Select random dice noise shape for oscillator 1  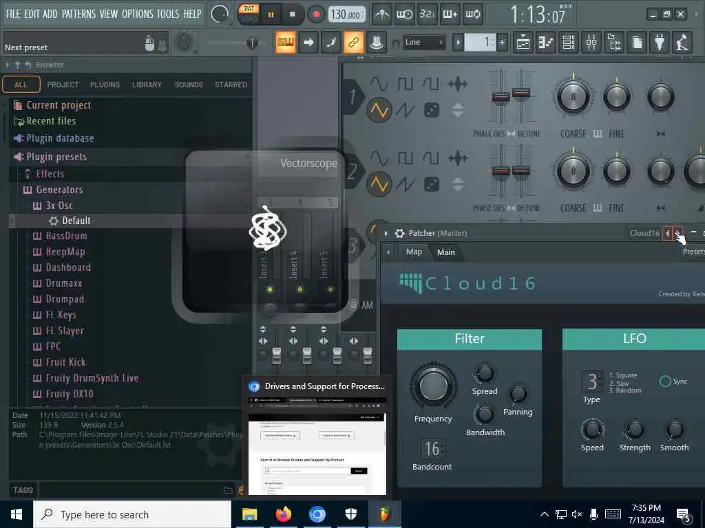(432, 110)
